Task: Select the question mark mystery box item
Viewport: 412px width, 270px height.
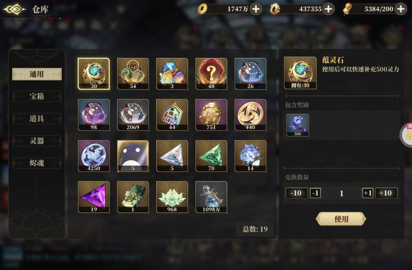Action: [x=211, y=74]
